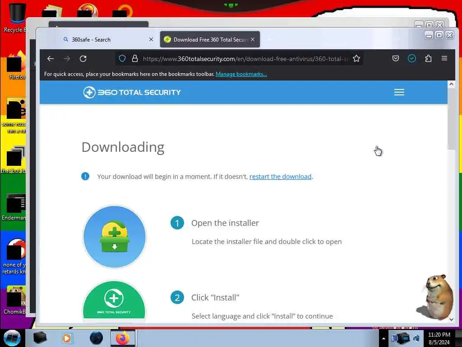The image size is (462, 347).
Task: Click step 1 number badge
Action: pos(177,223)
